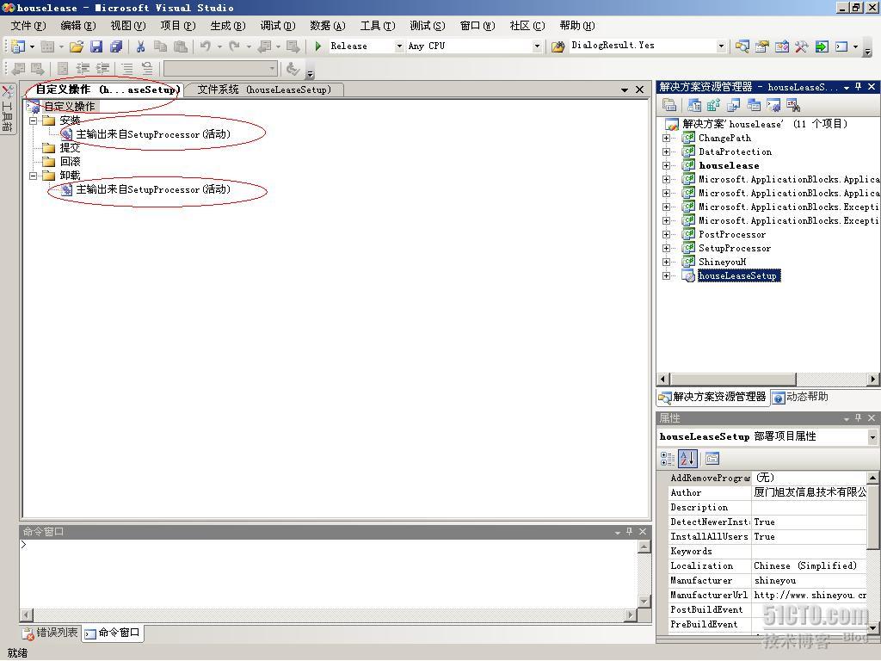Switch to 自定义操作 editor tab
The image size is (881, 661).
click(106, 90)
